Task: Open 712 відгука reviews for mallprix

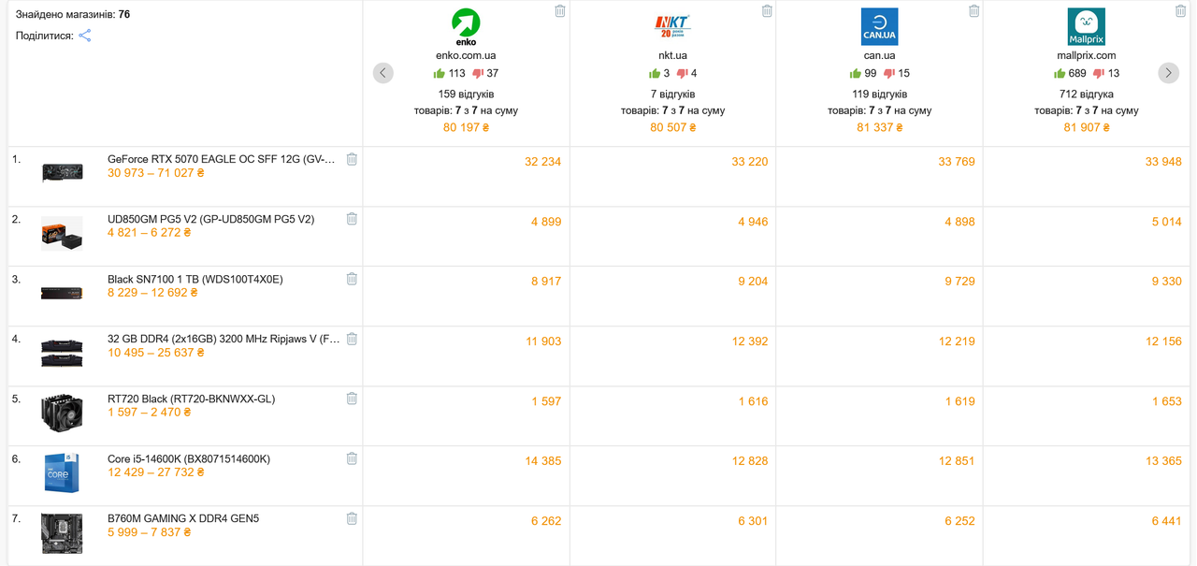Action: pyautogui.click(x=1087, y=94)
